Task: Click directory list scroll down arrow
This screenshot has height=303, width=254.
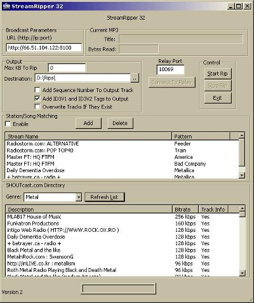Action: (x=243, y=273)
